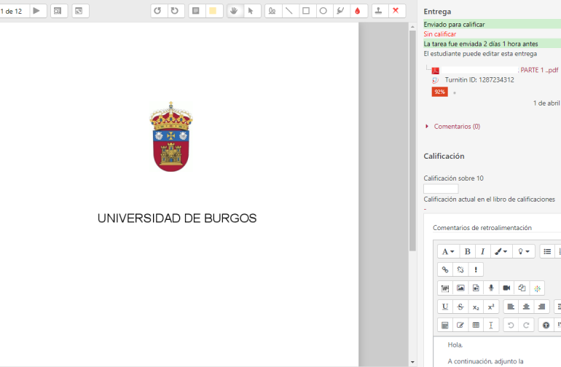This screenshot has width=561, height=367.
Task: Insert an unordered bullet list
Action: click(547, 251)
